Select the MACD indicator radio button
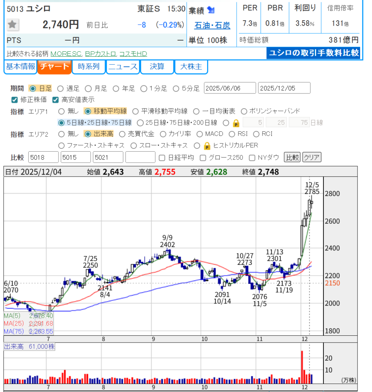The height and width of the screenshot is (392, 372). pyautogui.click(x=199, y=134)
